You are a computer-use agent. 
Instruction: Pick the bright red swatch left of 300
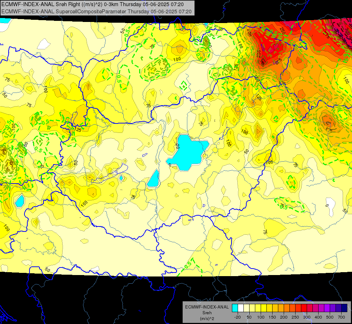[304, 308]
